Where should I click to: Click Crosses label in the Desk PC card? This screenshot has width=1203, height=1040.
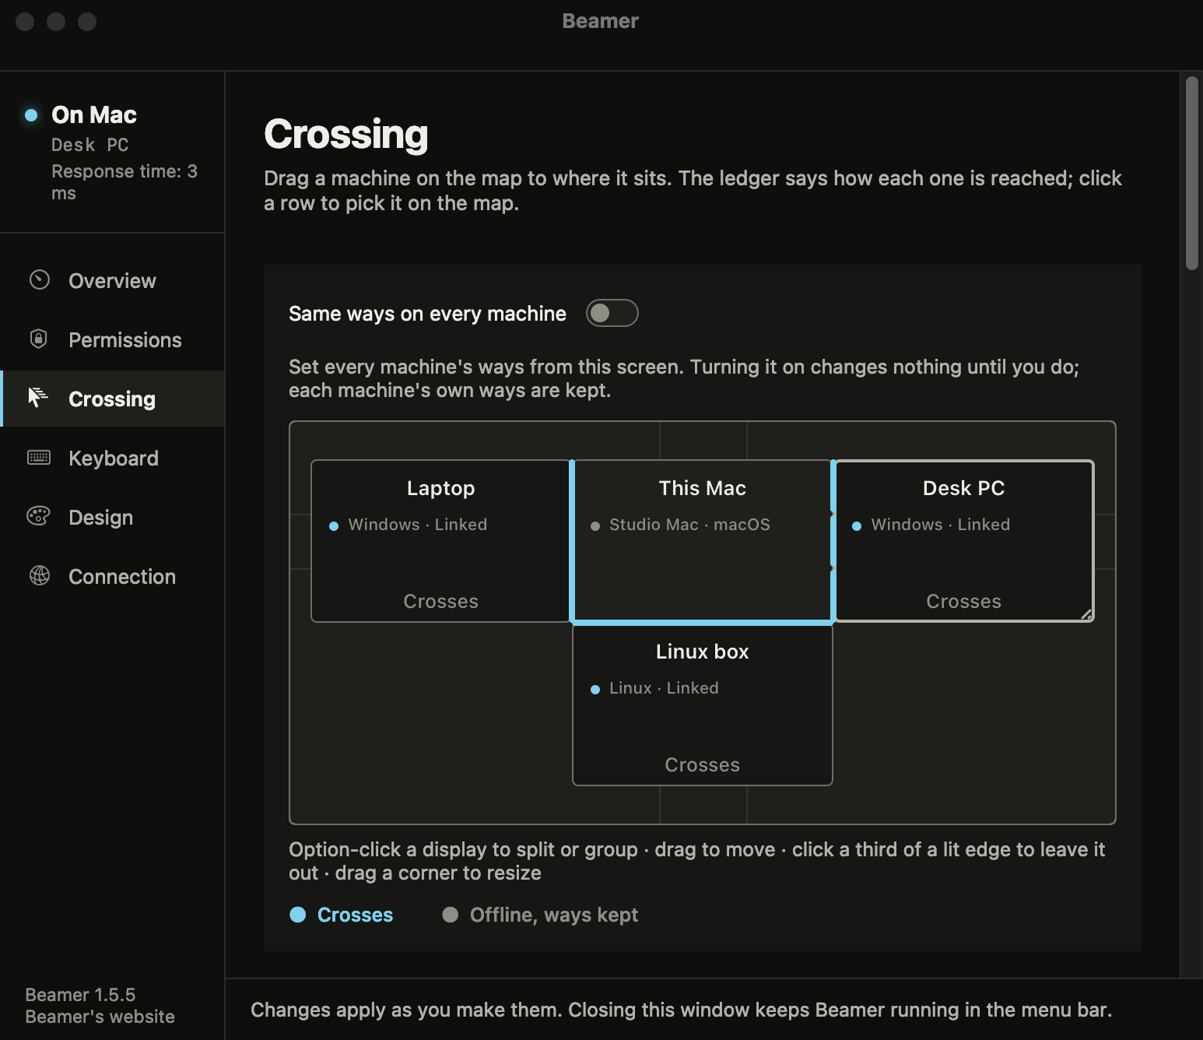963,601
